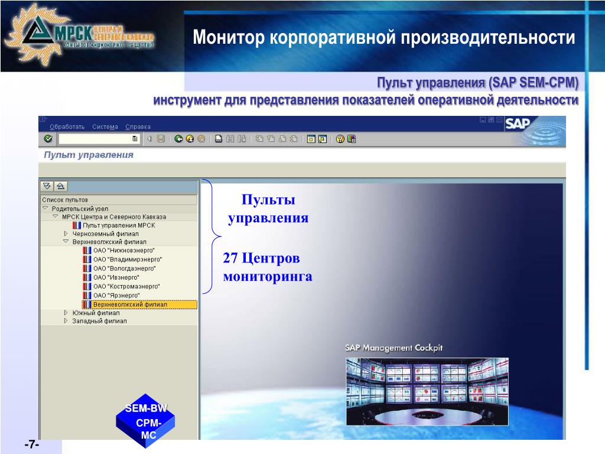Click the command field history dropdown icon
Screen dimensions: 605x454
pyautogui.click(x=135, y=138)
